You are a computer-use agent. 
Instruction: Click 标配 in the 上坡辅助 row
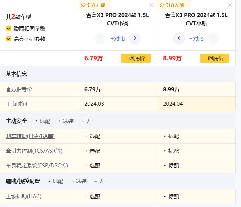[173, 197]
